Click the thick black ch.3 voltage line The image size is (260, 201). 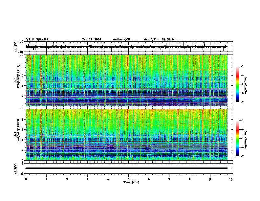tap(127, 168)
